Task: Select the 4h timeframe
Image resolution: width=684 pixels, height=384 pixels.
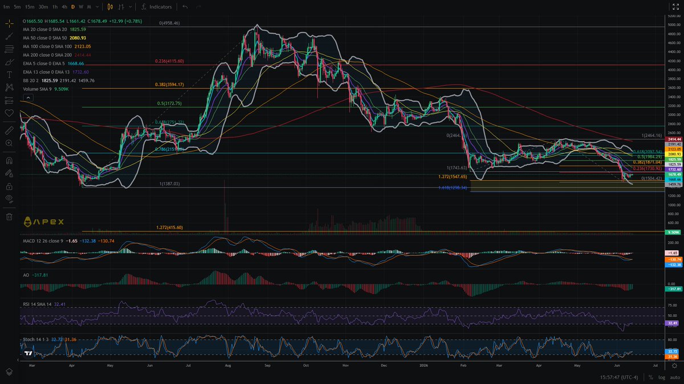Action: (64, 7)
